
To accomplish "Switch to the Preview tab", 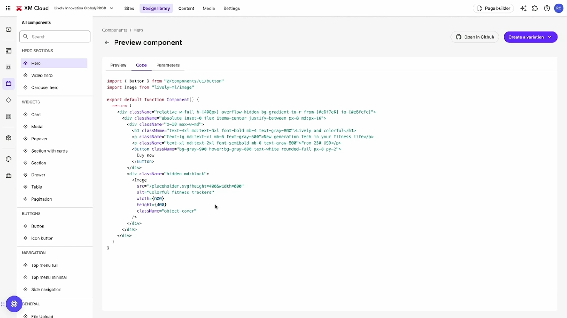I will 118,65.
